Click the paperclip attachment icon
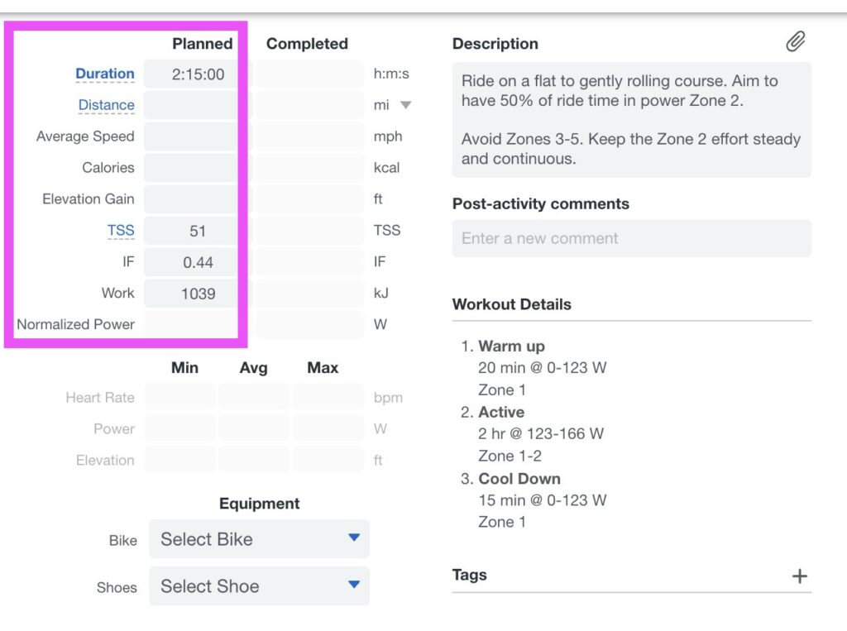The width and height of the screenshot is (847, 631). (x=795, y=42)
